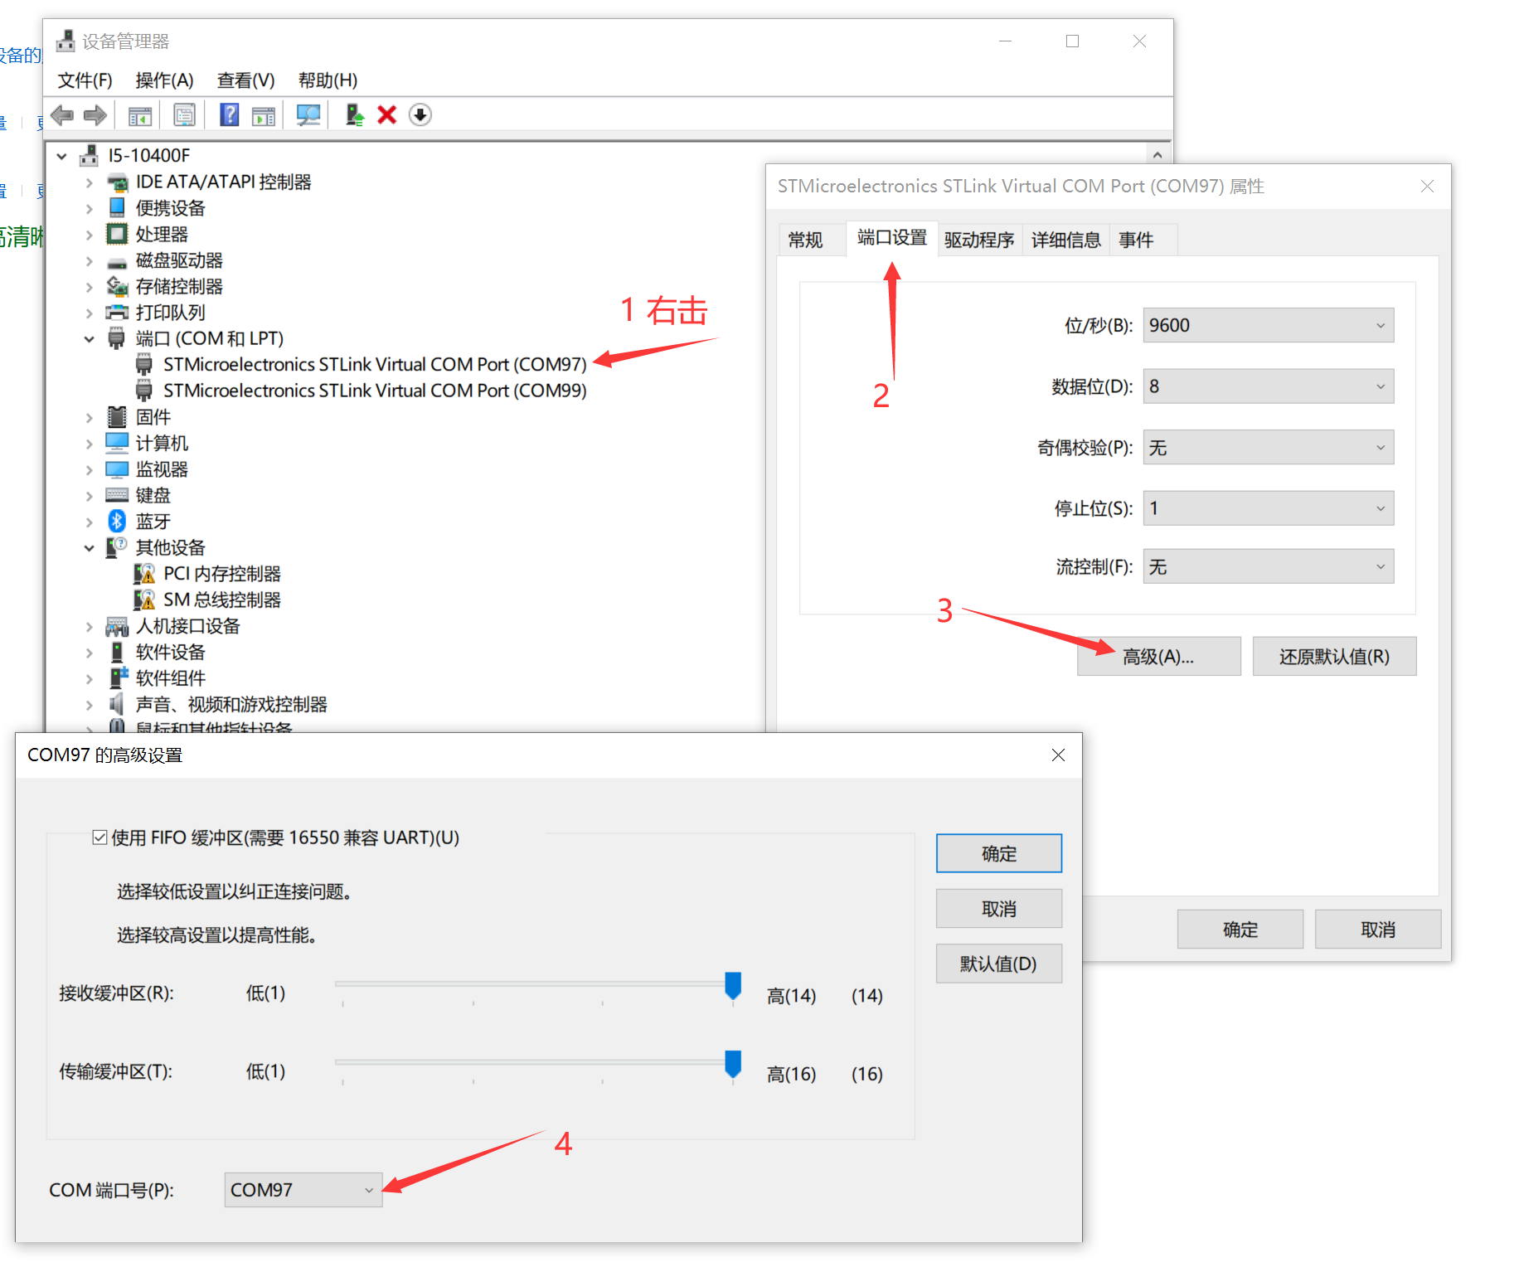Expand the 声音、视频和游戏控制器 node

click(x=89, y=705)
